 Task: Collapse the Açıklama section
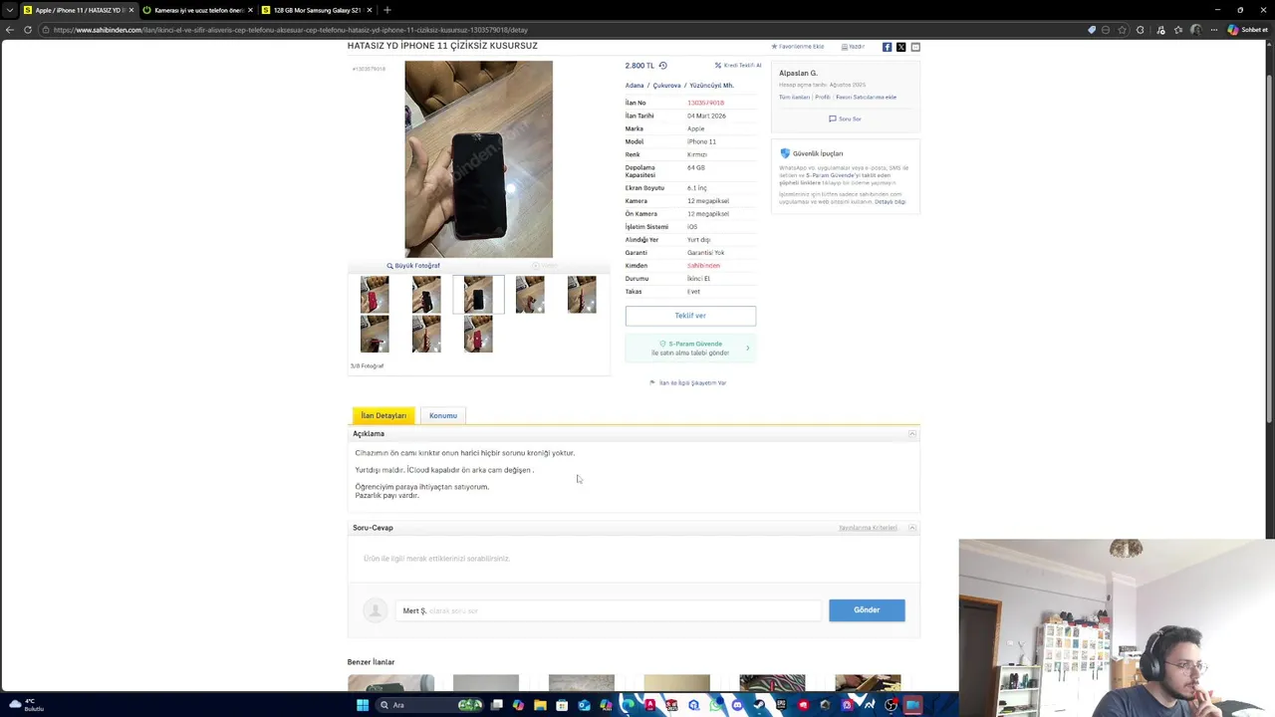912,434
